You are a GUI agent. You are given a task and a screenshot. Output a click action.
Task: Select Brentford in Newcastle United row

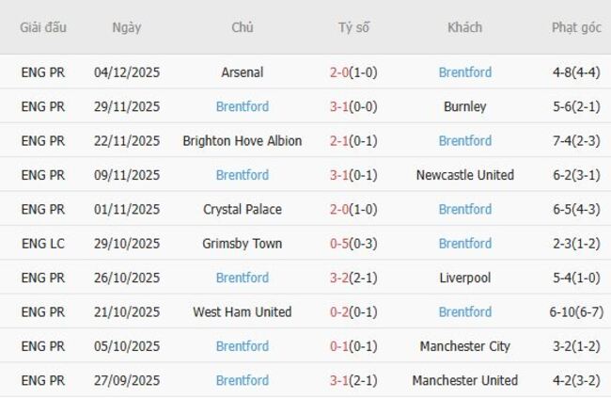pyautogui.click(x=242, y=175)
